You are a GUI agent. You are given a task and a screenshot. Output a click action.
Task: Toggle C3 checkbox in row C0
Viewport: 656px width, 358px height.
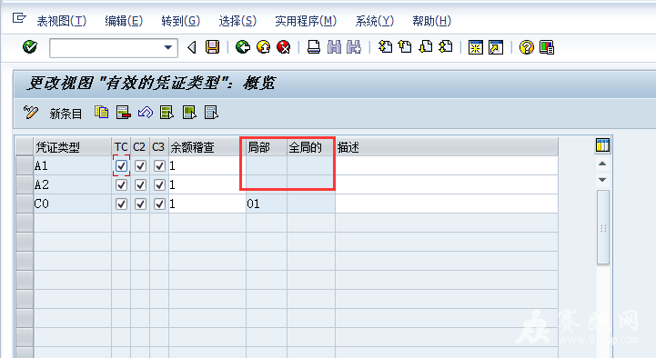pos(159,204)
